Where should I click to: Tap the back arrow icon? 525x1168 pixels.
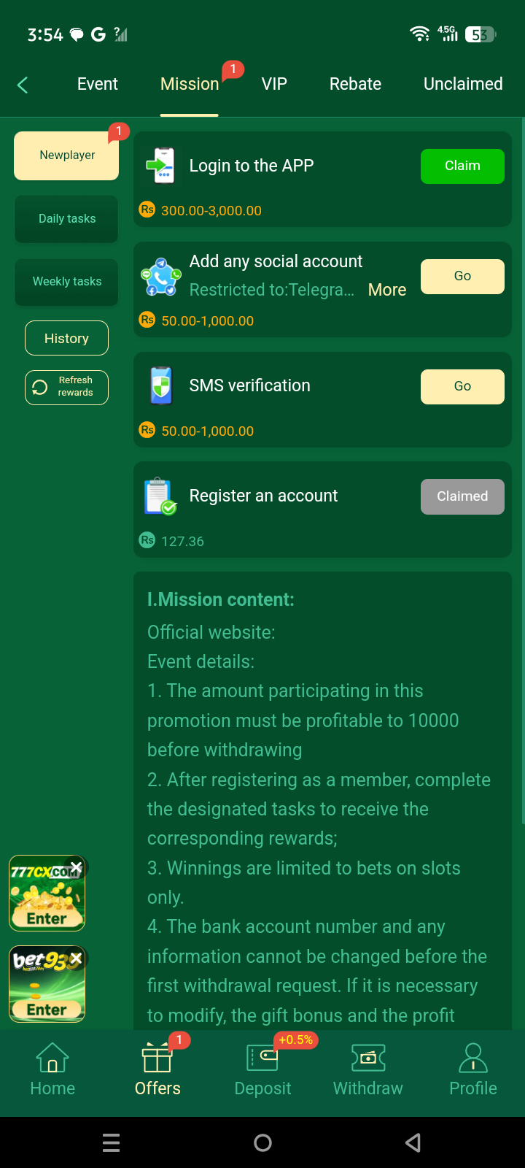click(23, 85)
